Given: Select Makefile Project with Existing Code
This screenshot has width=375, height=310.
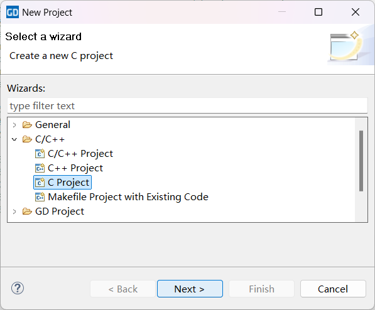Looking at the screenshot, I should (128, 197).
